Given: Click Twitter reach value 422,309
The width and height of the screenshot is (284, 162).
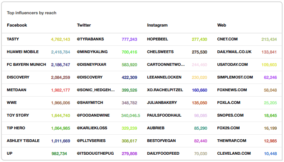Looking at the screenshot, I should [129, 77].
